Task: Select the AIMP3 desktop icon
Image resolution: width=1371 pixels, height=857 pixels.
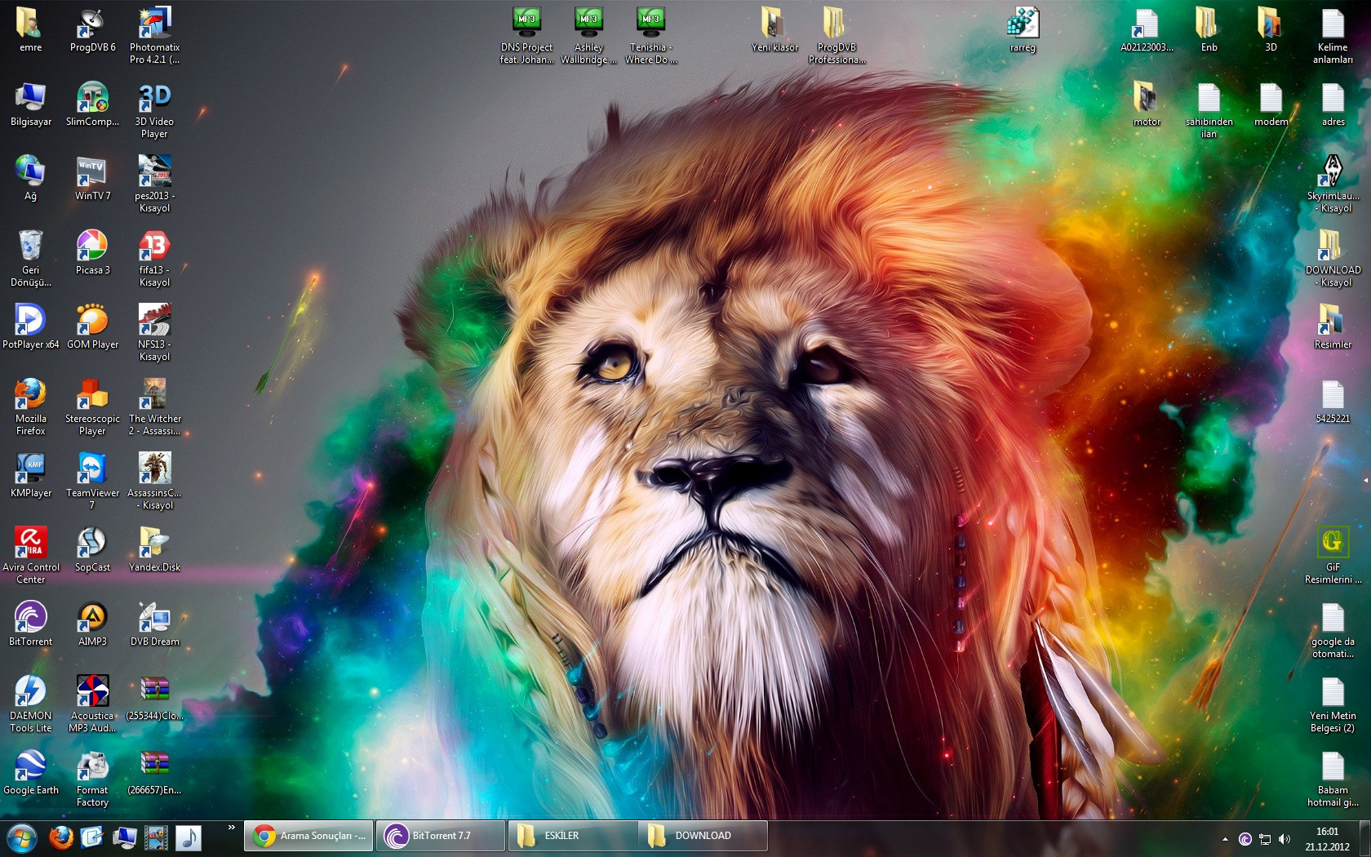Action: pyautogui.click(x=92, y=624)
